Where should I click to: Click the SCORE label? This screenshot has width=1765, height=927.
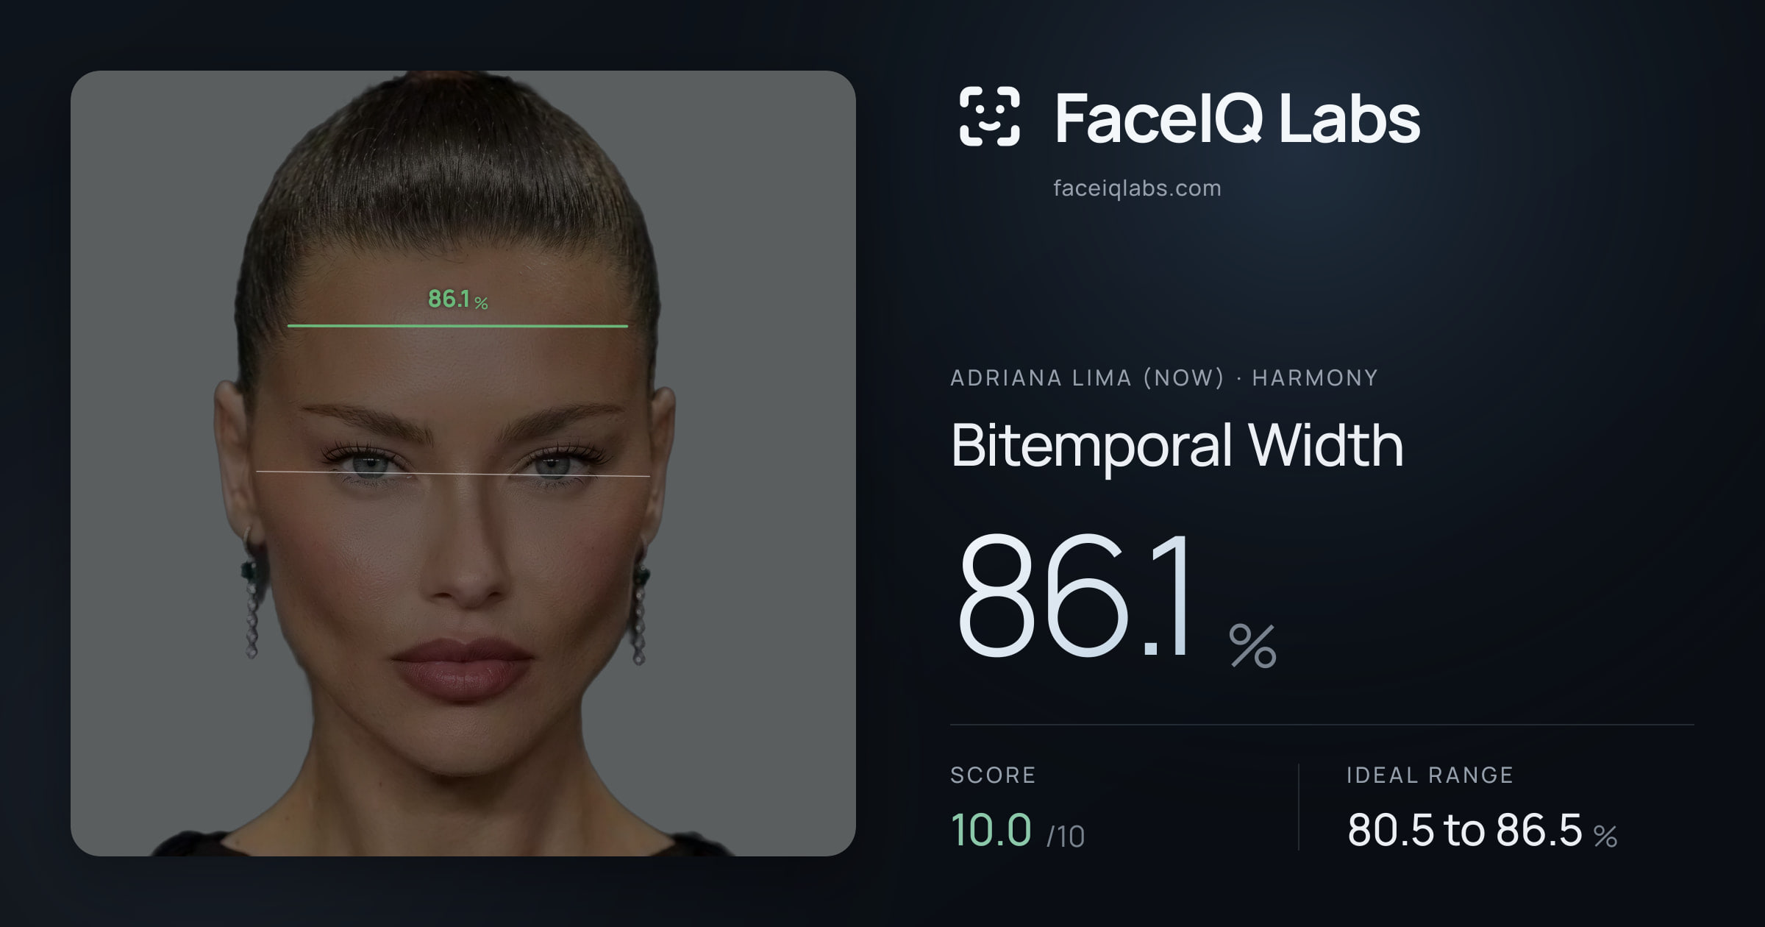[x=993, y=775]
